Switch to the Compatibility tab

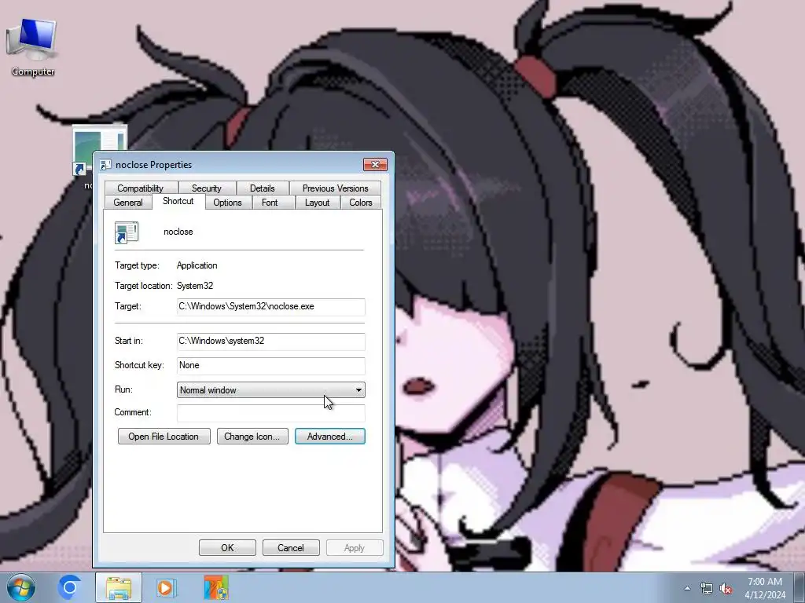[140, 188]
